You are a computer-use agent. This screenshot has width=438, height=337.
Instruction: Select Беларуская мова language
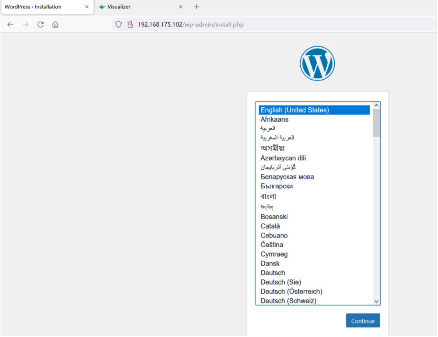tap(314, 177)
